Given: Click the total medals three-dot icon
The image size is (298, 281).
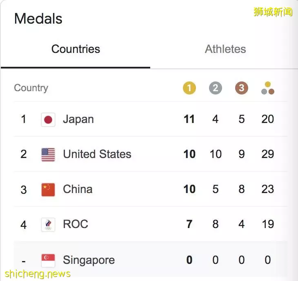Looking at the screenshot, I should coord(268,88).
